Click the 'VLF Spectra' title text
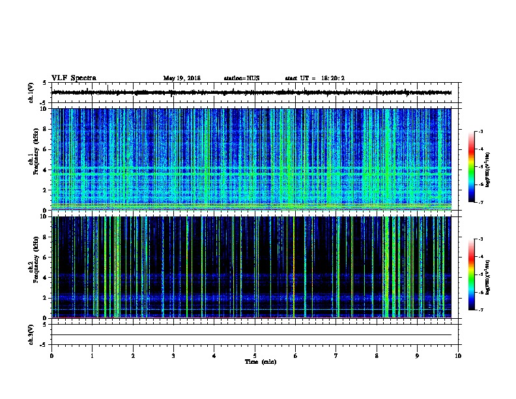Image resolution: width=516 pixels, height=399 pixels. pos(74,78)
